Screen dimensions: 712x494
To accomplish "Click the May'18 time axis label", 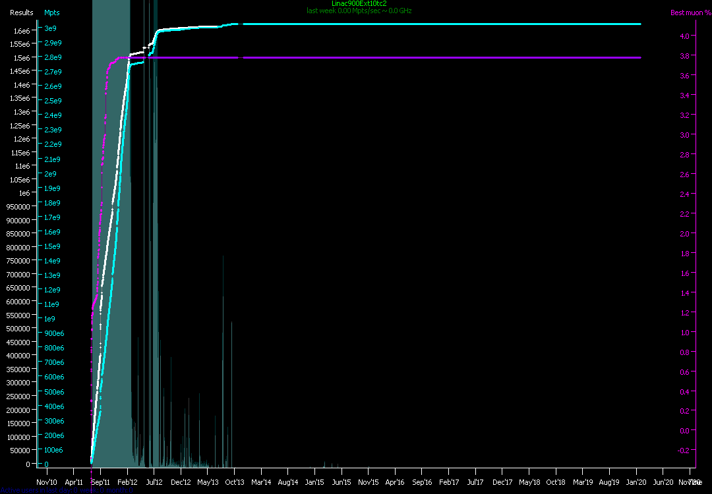I will pyautogui.click(x=529, y=482).
